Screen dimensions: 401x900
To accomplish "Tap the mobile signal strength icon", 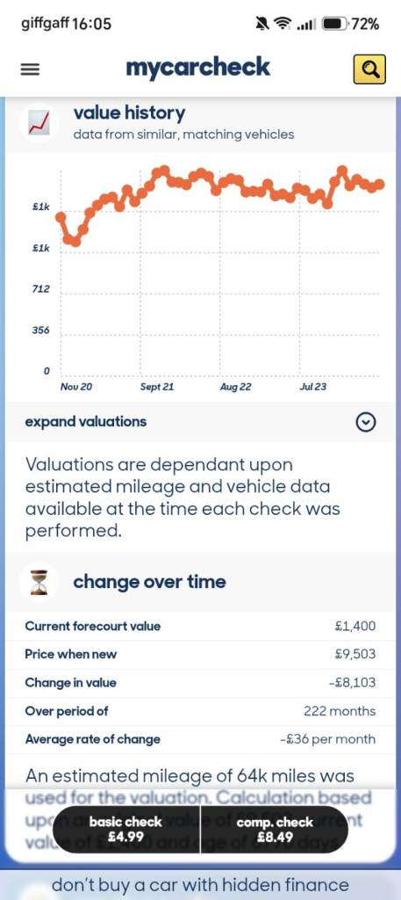I will [306, 25].
